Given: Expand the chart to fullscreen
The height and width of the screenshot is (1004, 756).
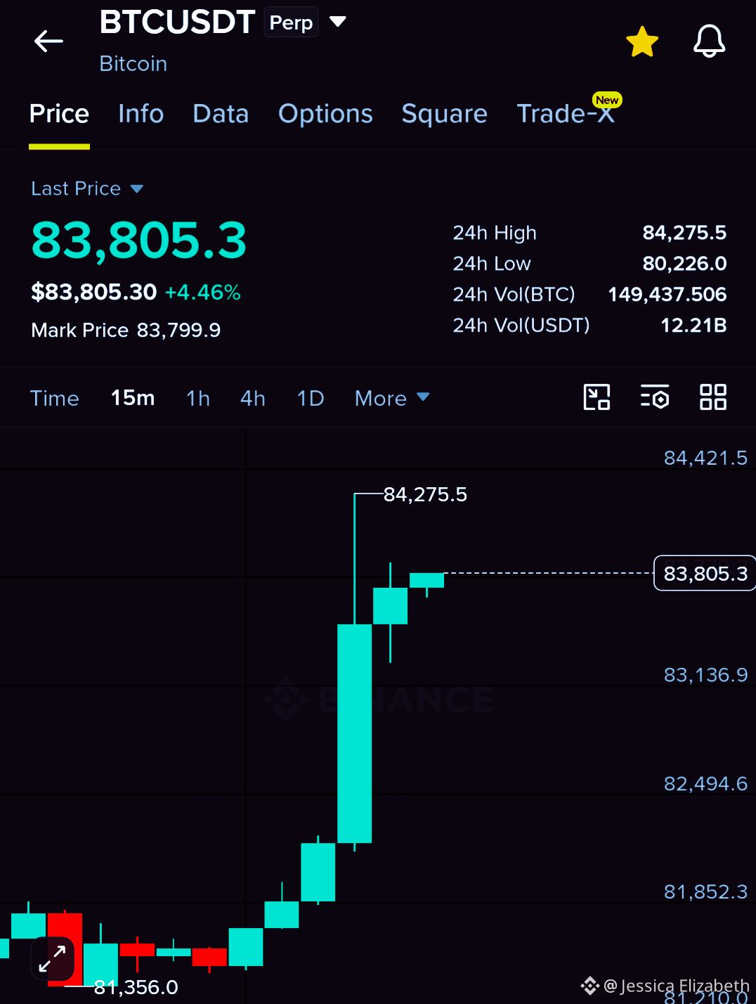Looking at the screenshot, I should [53, 959].
